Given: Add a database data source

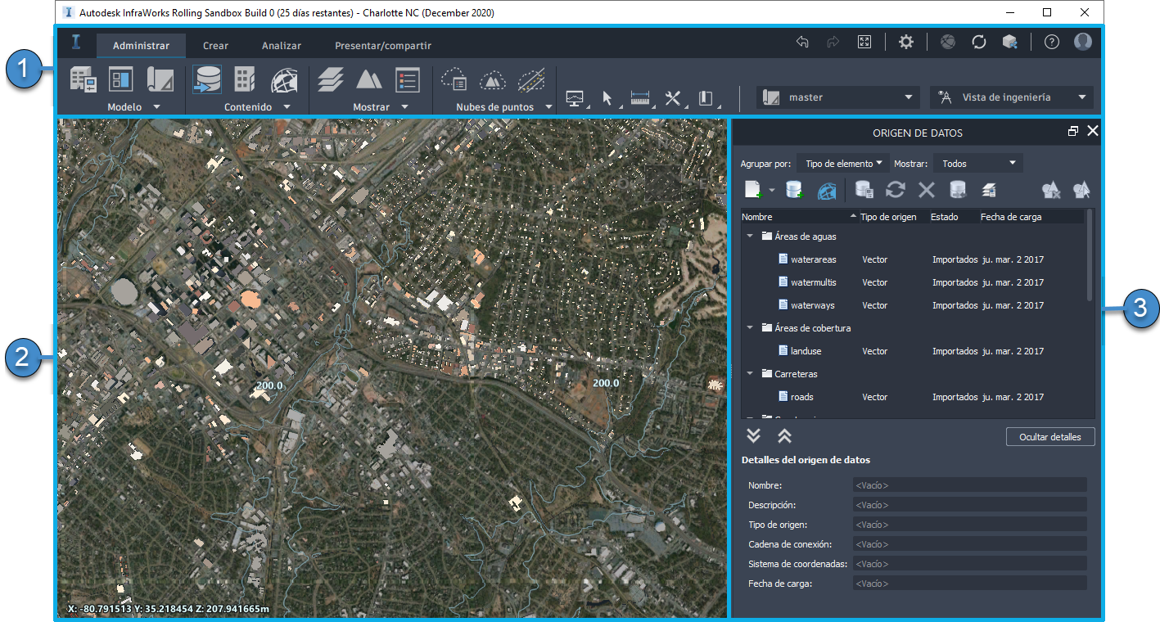Looking at the screenshot, I should click(x=794, y=190).
